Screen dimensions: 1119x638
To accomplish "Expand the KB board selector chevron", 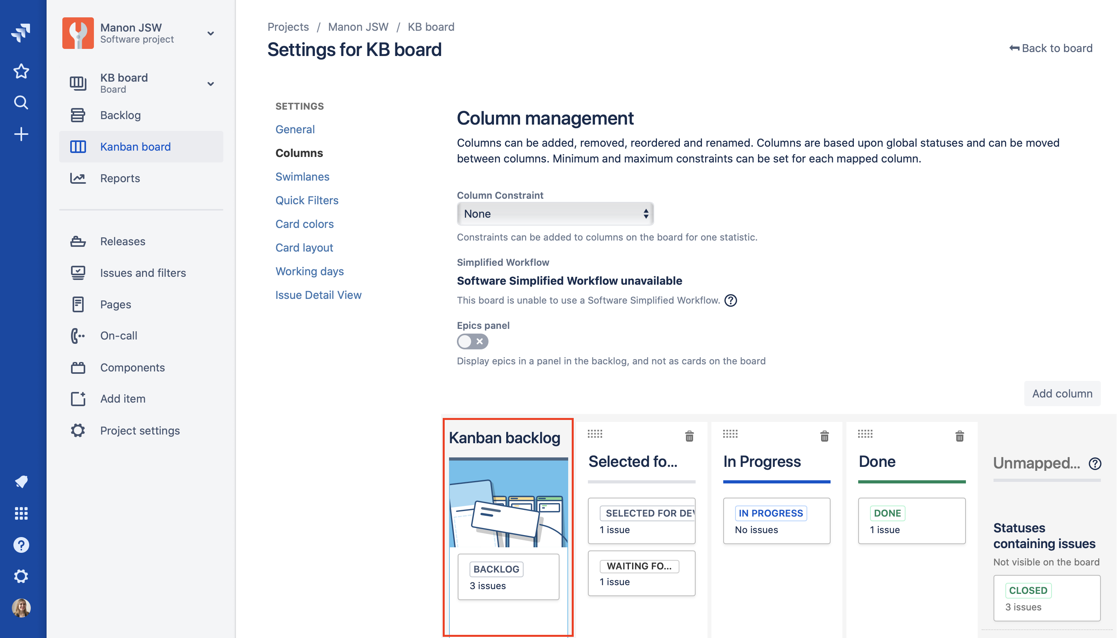I will (x=210, y=83).
